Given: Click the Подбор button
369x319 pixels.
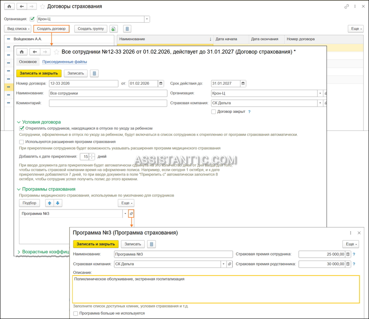Looking at the screenshot, I should coord(30,203).
